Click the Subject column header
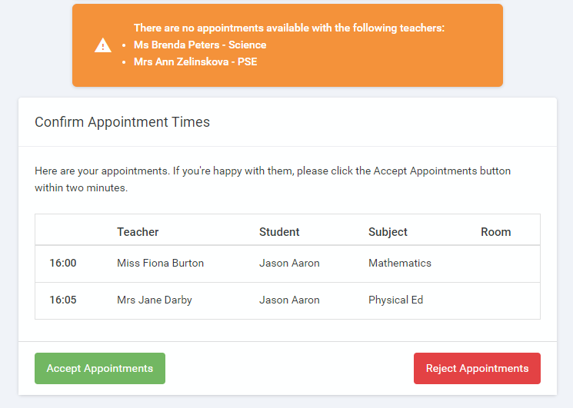573x408 pixels. tap(388, 231)
